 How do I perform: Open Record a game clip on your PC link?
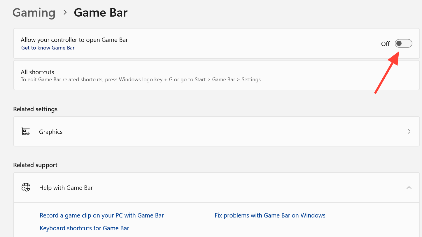point(102,215)
